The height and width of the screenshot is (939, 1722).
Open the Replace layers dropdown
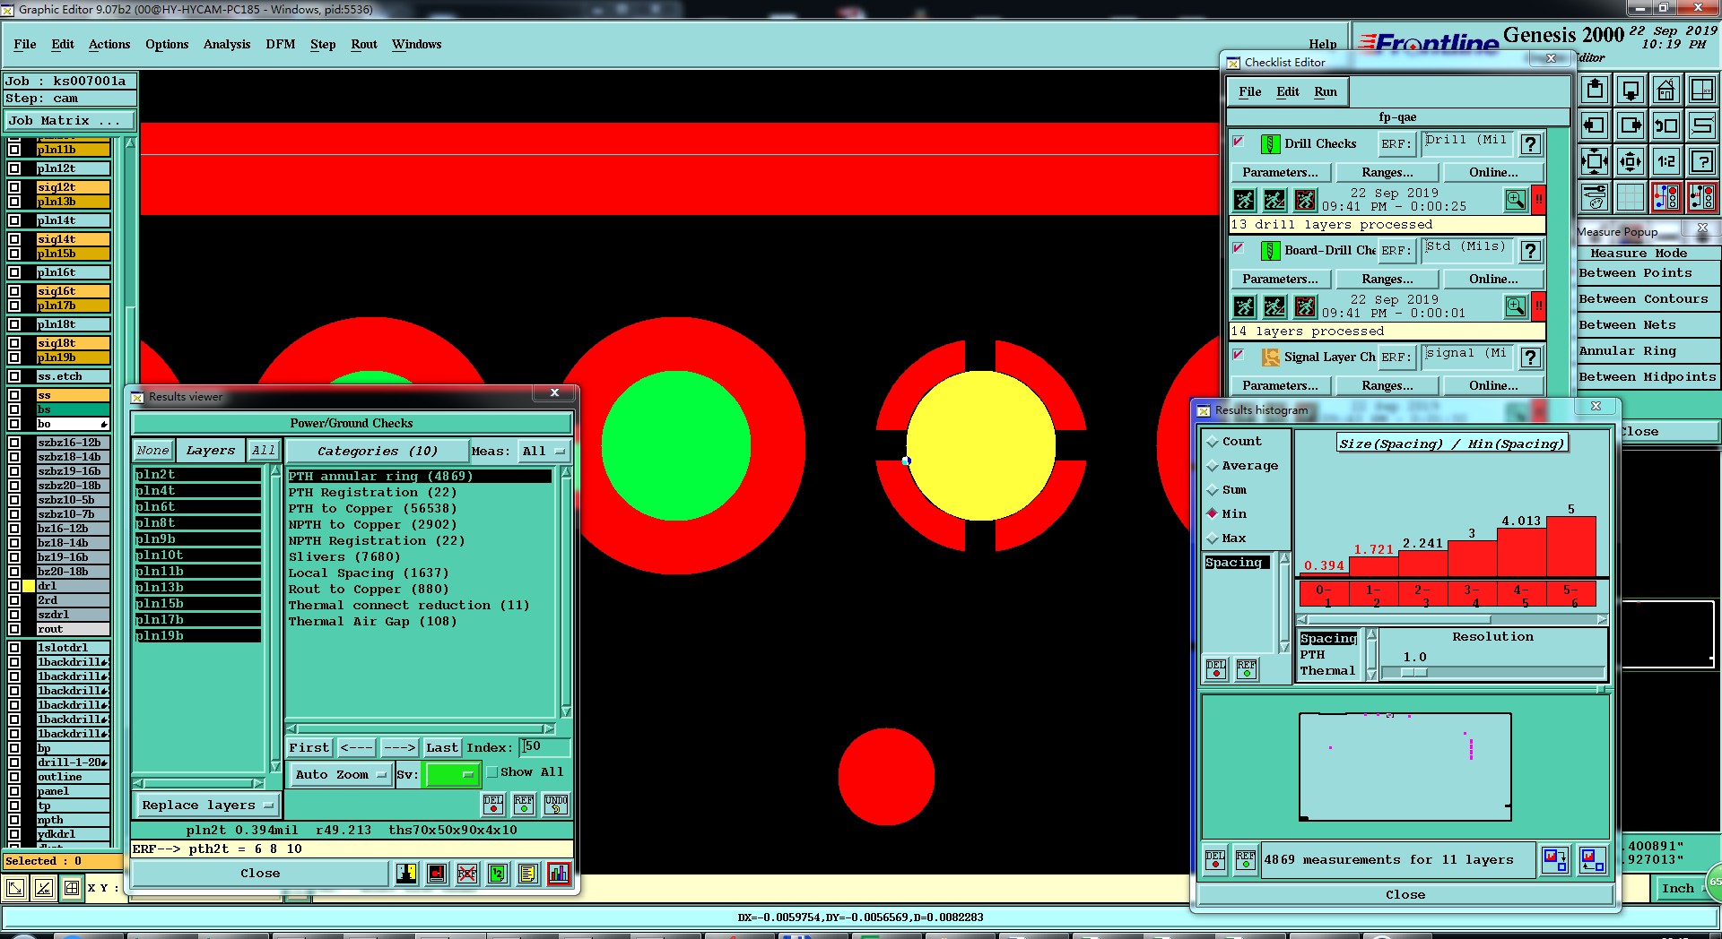click(207, 805)
